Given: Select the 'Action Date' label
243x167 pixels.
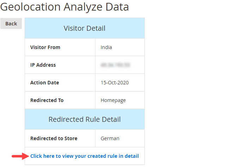Looking at the screenshot, I should point(45,83).
